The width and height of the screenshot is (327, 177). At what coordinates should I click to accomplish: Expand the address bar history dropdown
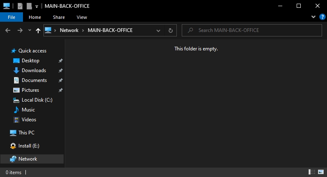pos(160,30)
